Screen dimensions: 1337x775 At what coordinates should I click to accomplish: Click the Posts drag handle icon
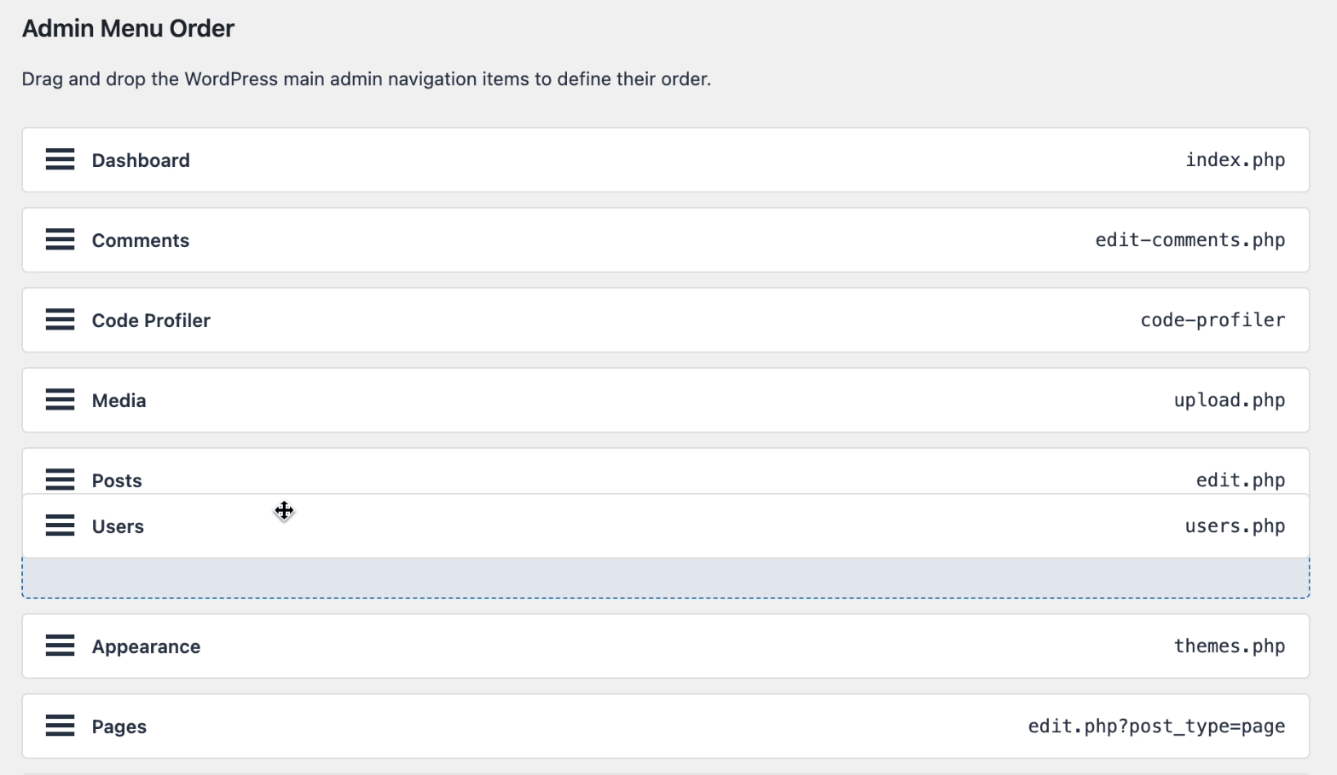pyautogui.click(x=60, y=479)
